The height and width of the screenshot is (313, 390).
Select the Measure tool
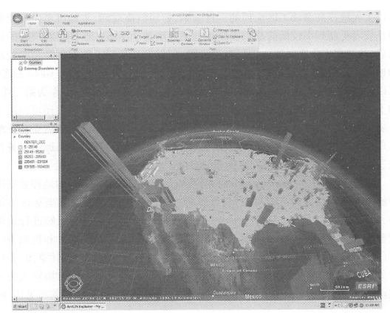click(x=81, y=44)
